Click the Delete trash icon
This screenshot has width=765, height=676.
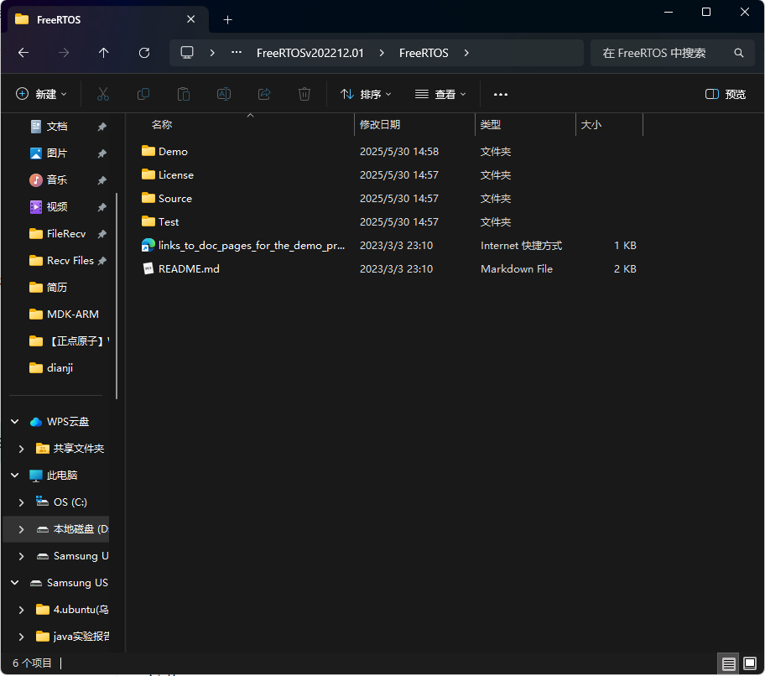(x=304, y=94)
